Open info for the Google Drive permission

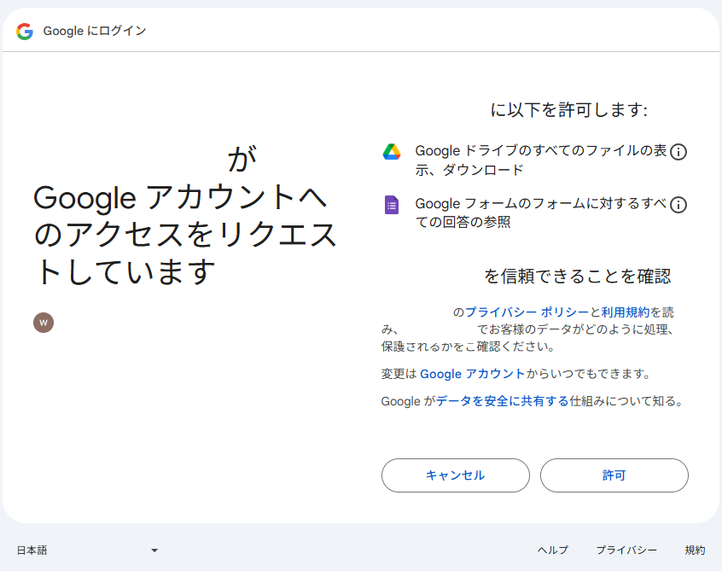tap(678, 152)
